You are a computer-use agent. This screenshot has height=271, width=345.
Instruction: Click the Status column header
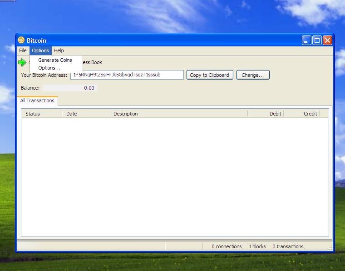click(x=42, y=114)
